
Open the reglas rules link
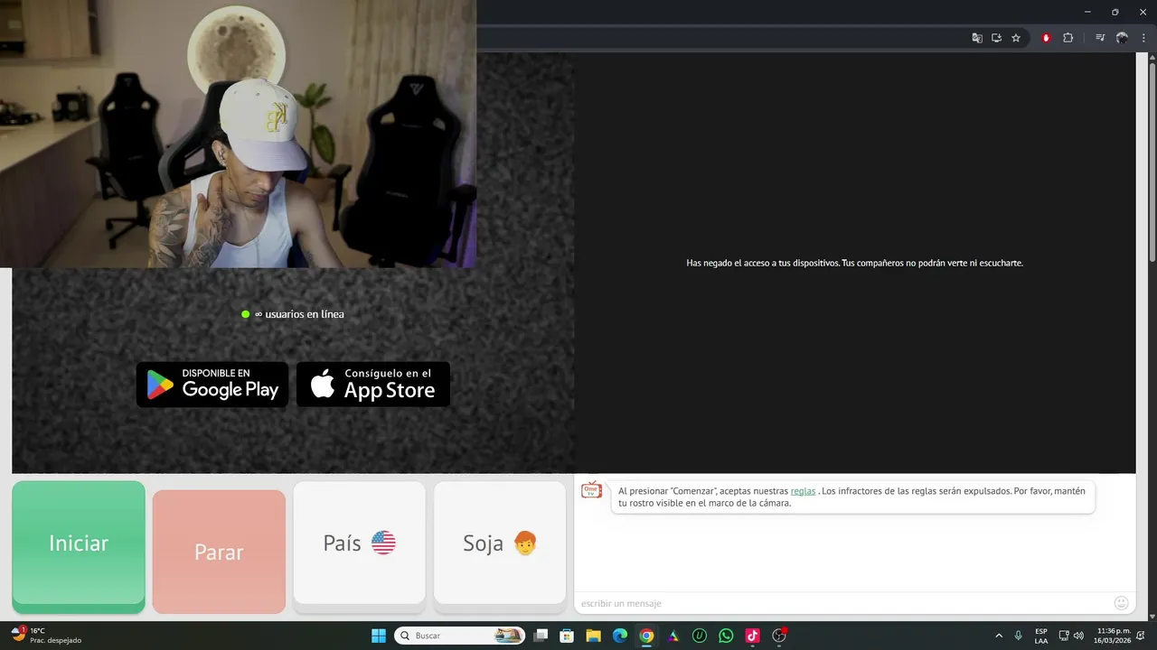[x=803, y=491]
